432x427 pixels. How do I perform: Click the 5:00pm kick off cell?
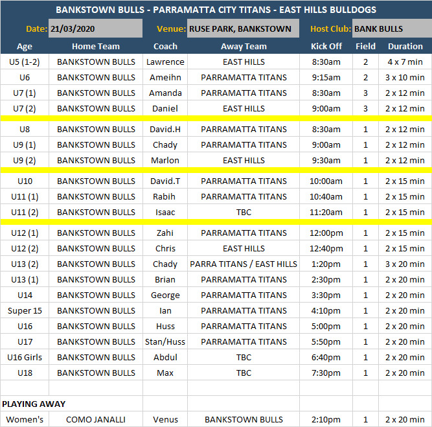click(326, 326)
